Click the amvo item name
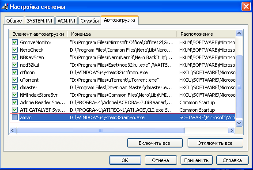253x170 pixels. 26,117
